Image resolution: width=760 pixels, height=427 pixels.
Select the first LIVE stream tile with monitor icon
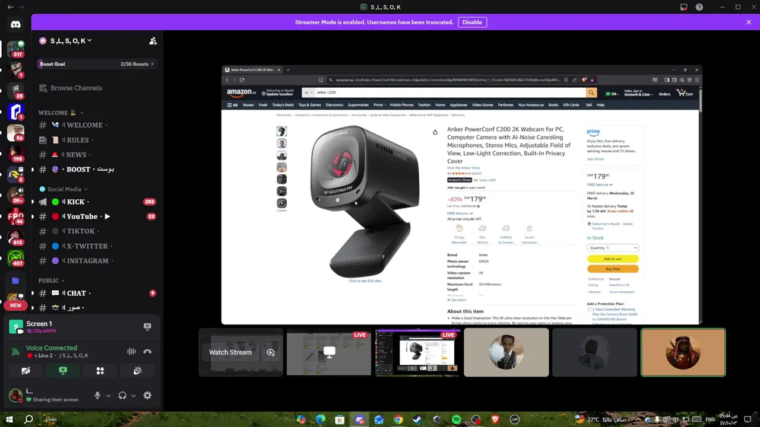click(x=329, y=352)
